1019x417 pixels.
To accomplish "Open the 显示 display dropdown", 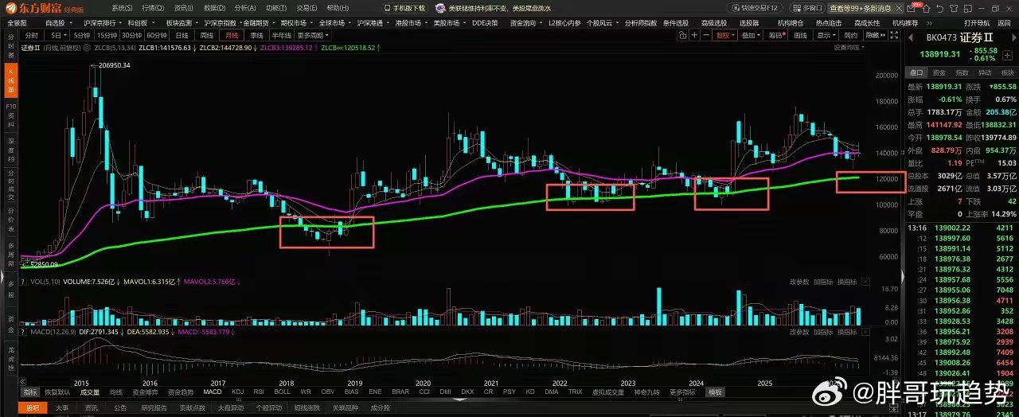I will [x=827, y=36].
